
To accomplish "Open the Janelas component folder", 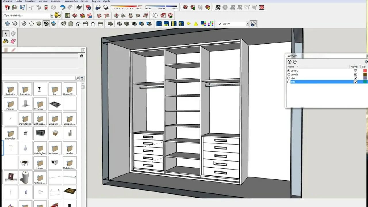I will click(70, 148).
